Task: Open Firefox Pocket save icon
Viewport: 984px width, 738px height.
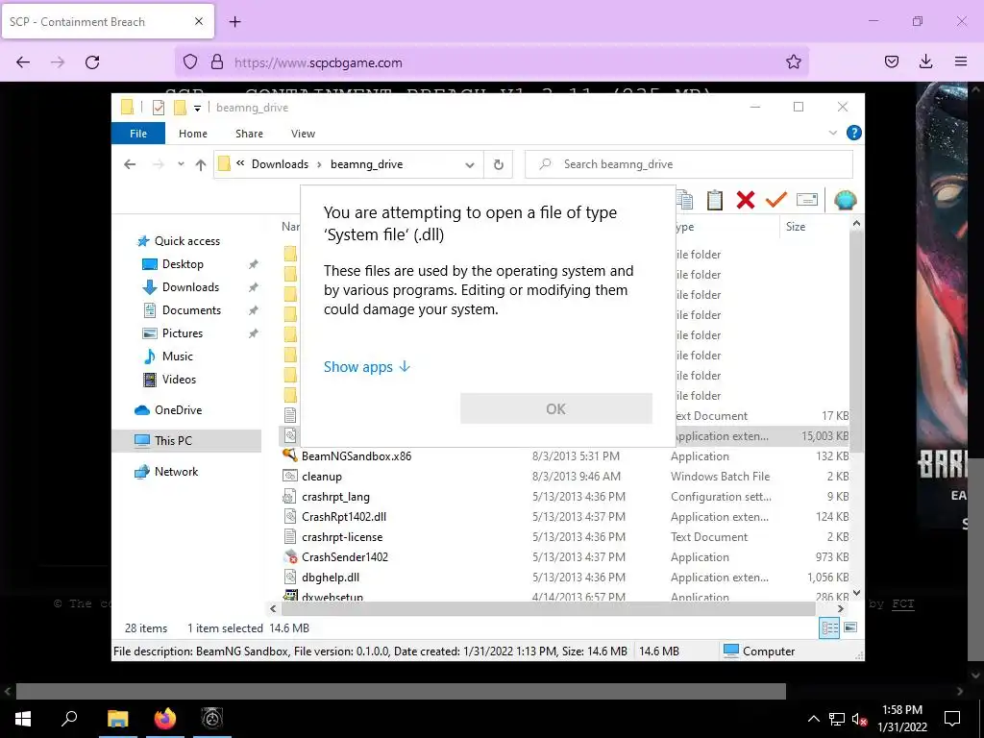Action: tap(892, 61)
